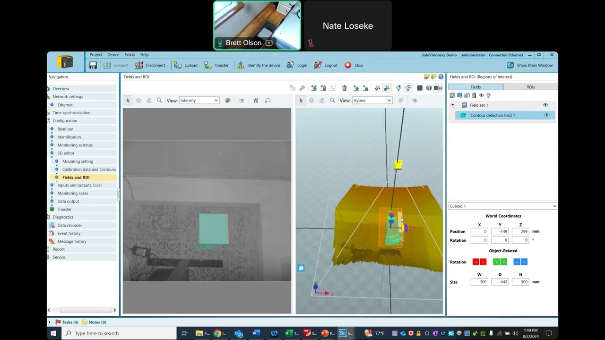Click the trash icon in Fields panel toolbar
605x340 pixels.
474,95
